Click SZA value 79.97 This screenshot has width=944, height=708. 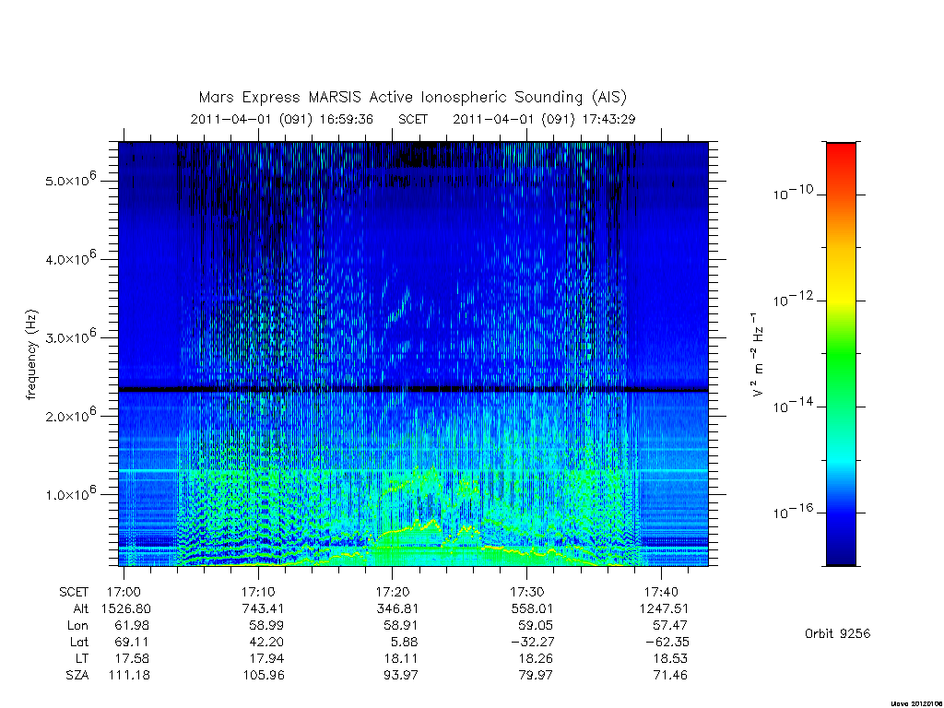[536, 676]
